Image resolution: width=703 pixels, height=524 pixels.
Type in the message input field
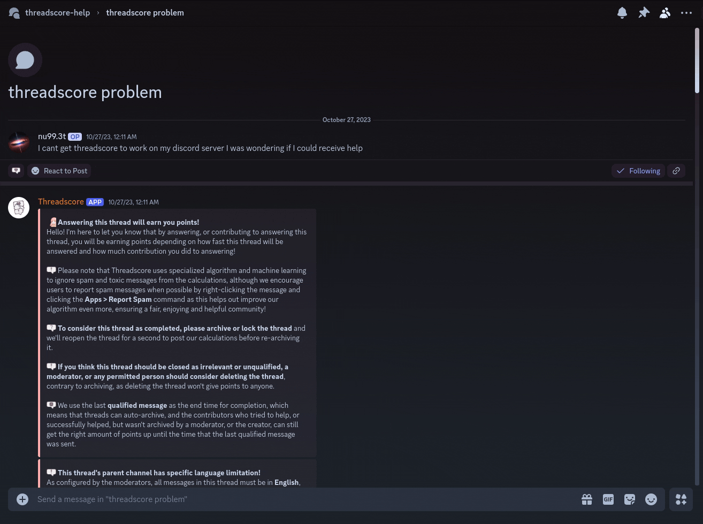(300, 499)
